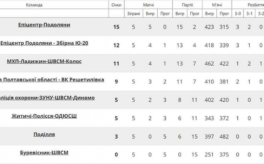Open the Буревісник-ШВСМ team link
This screenshot has height=164, width=264.
[44, 153]
